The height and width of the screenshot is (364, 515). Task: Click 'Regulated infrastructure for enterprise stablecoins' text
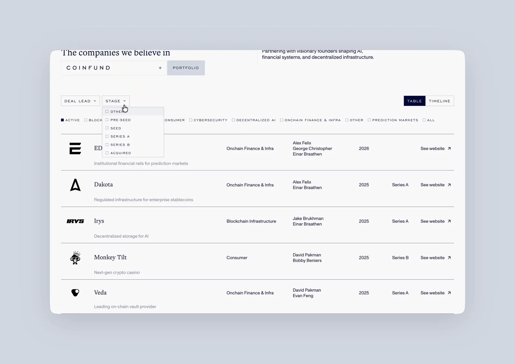tap(144, 200)
